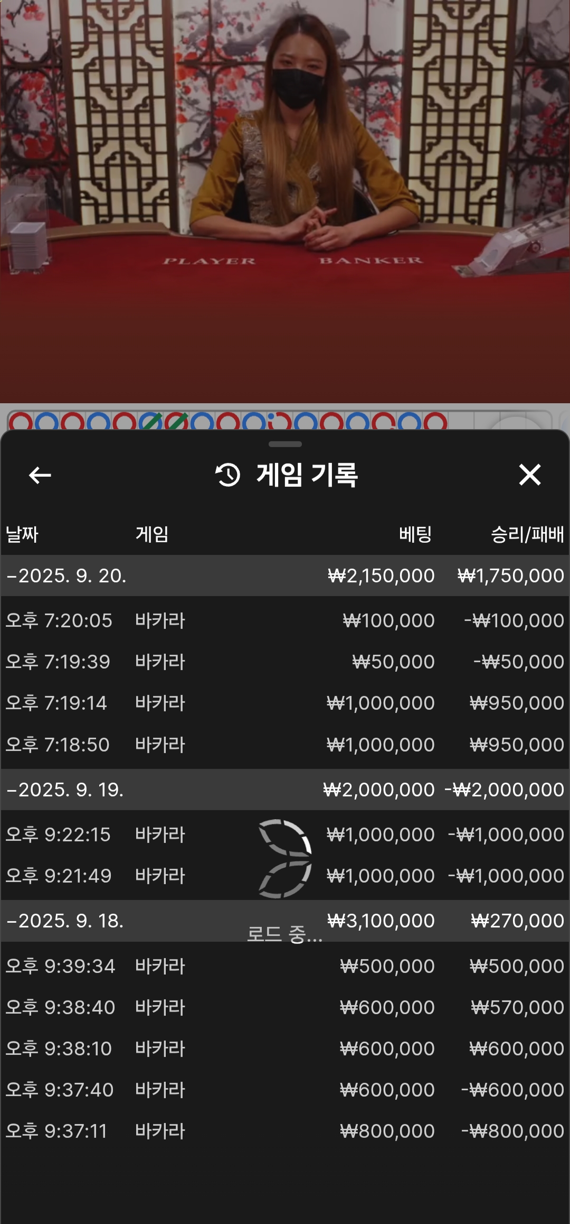This screenshot has width=570, height=1224.
Task: Click the -₩2,000,000 daily loss total
Action: (x=505, y=790)
